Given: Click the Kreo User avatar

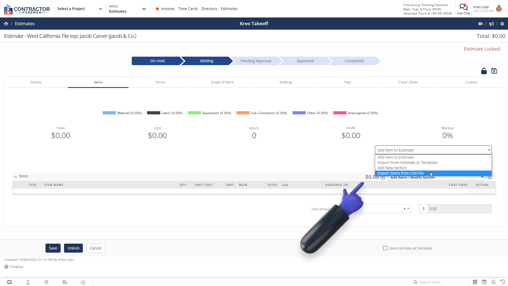Looking at the screenshot, I should [x=499, y=9].
